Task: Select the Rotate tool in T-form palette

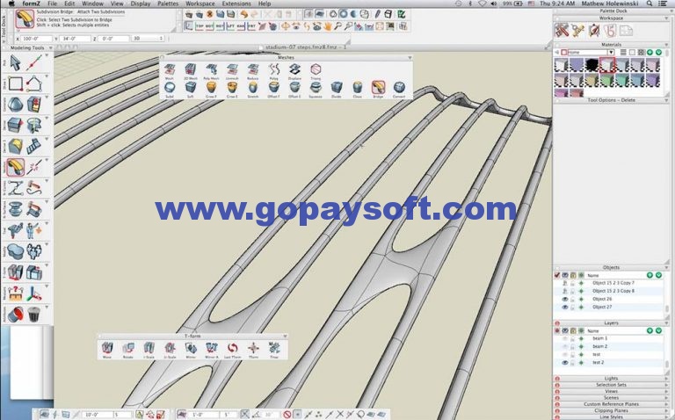Action: pos(127,348)
